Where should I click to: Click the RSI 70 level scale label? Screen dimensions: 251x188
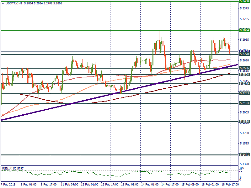point(241,171)
